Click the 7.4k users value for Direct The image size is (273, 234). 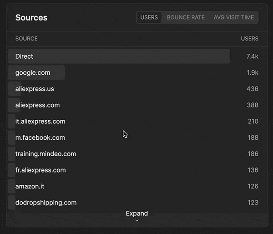point(252,56)
